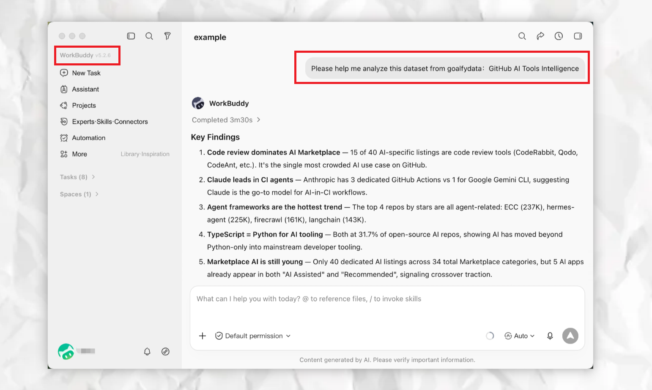The height and width of the screenshot is (390, 652).
Task: Share the conversation via arrow icon
Action: [540, 36]
